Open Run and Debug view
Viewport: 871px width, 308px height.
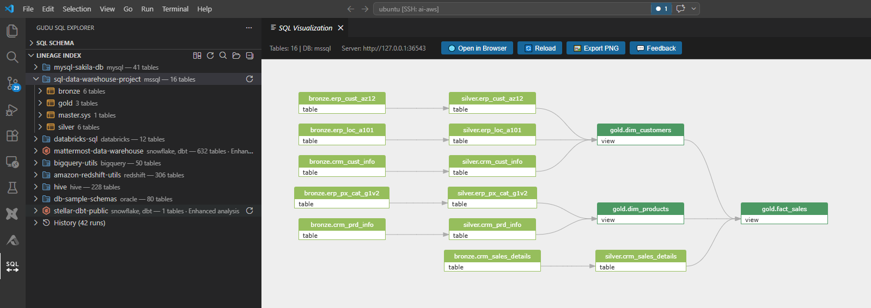12,110
